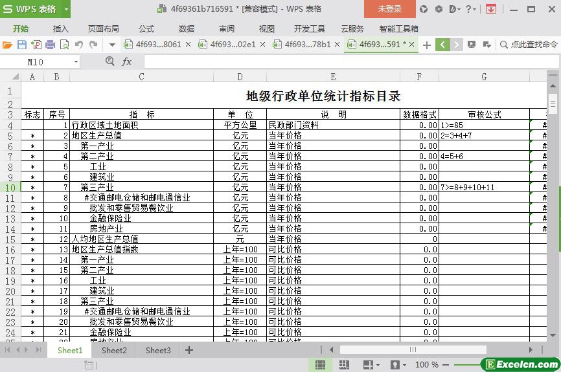Open the document tab list dropdown icon
This screenshot has height=372, width=561.
pos(487,45)
